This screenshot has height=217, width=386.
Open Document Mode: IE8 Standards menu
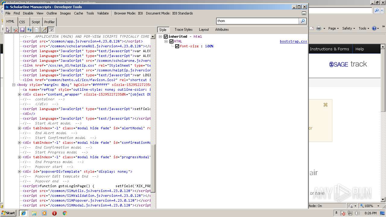169,13
